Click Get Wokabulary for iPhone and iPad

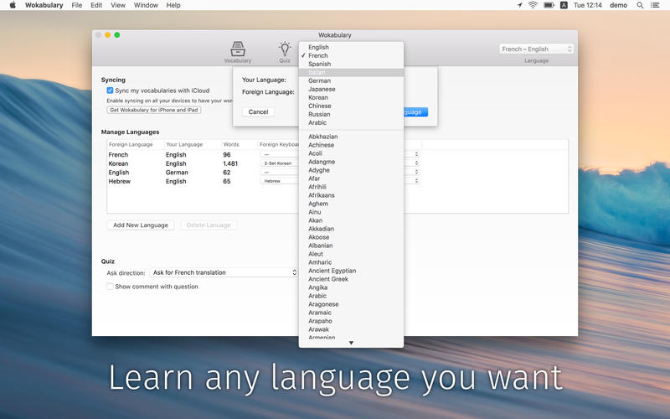click(x=153, y=110)
